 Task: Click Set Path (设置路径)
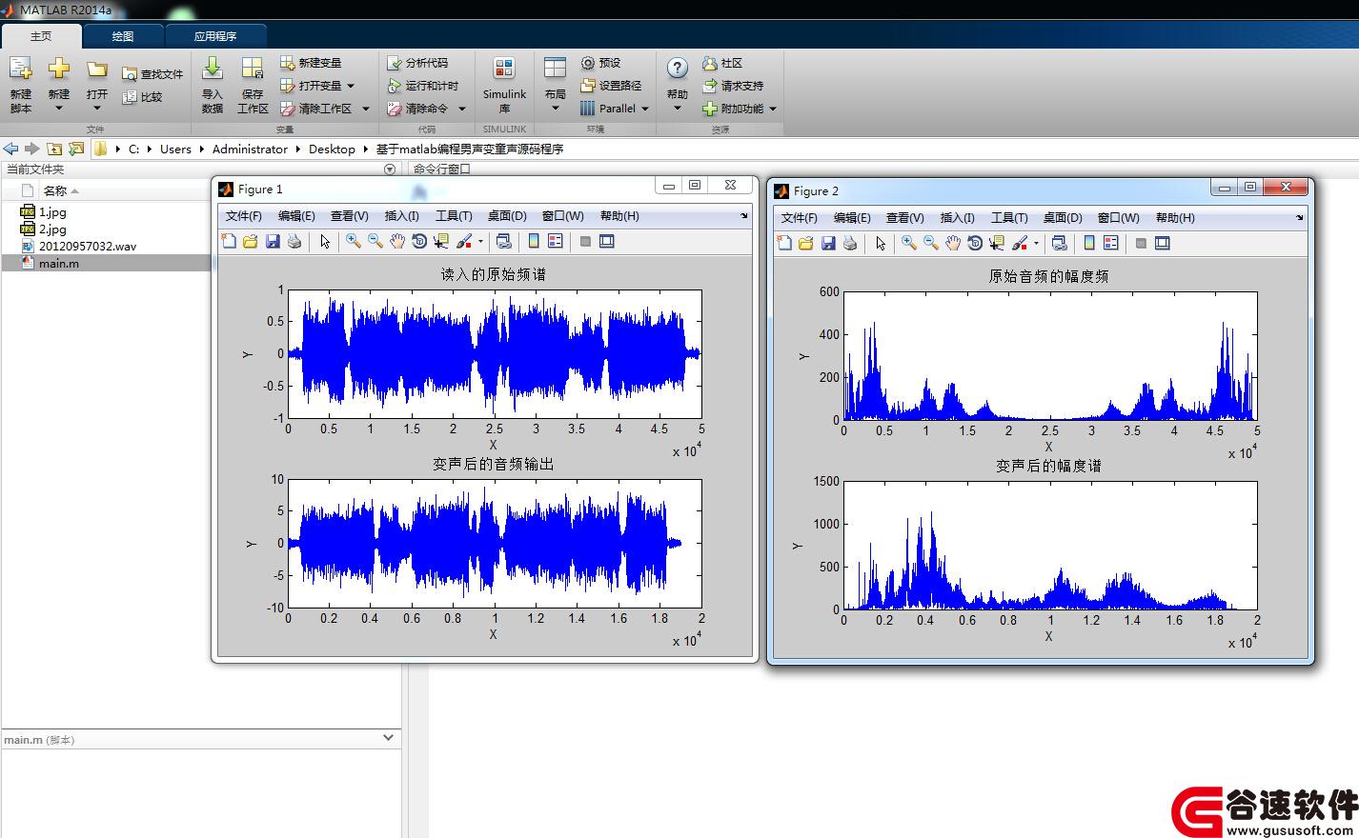pyautogui.click(x=611, y=86)
